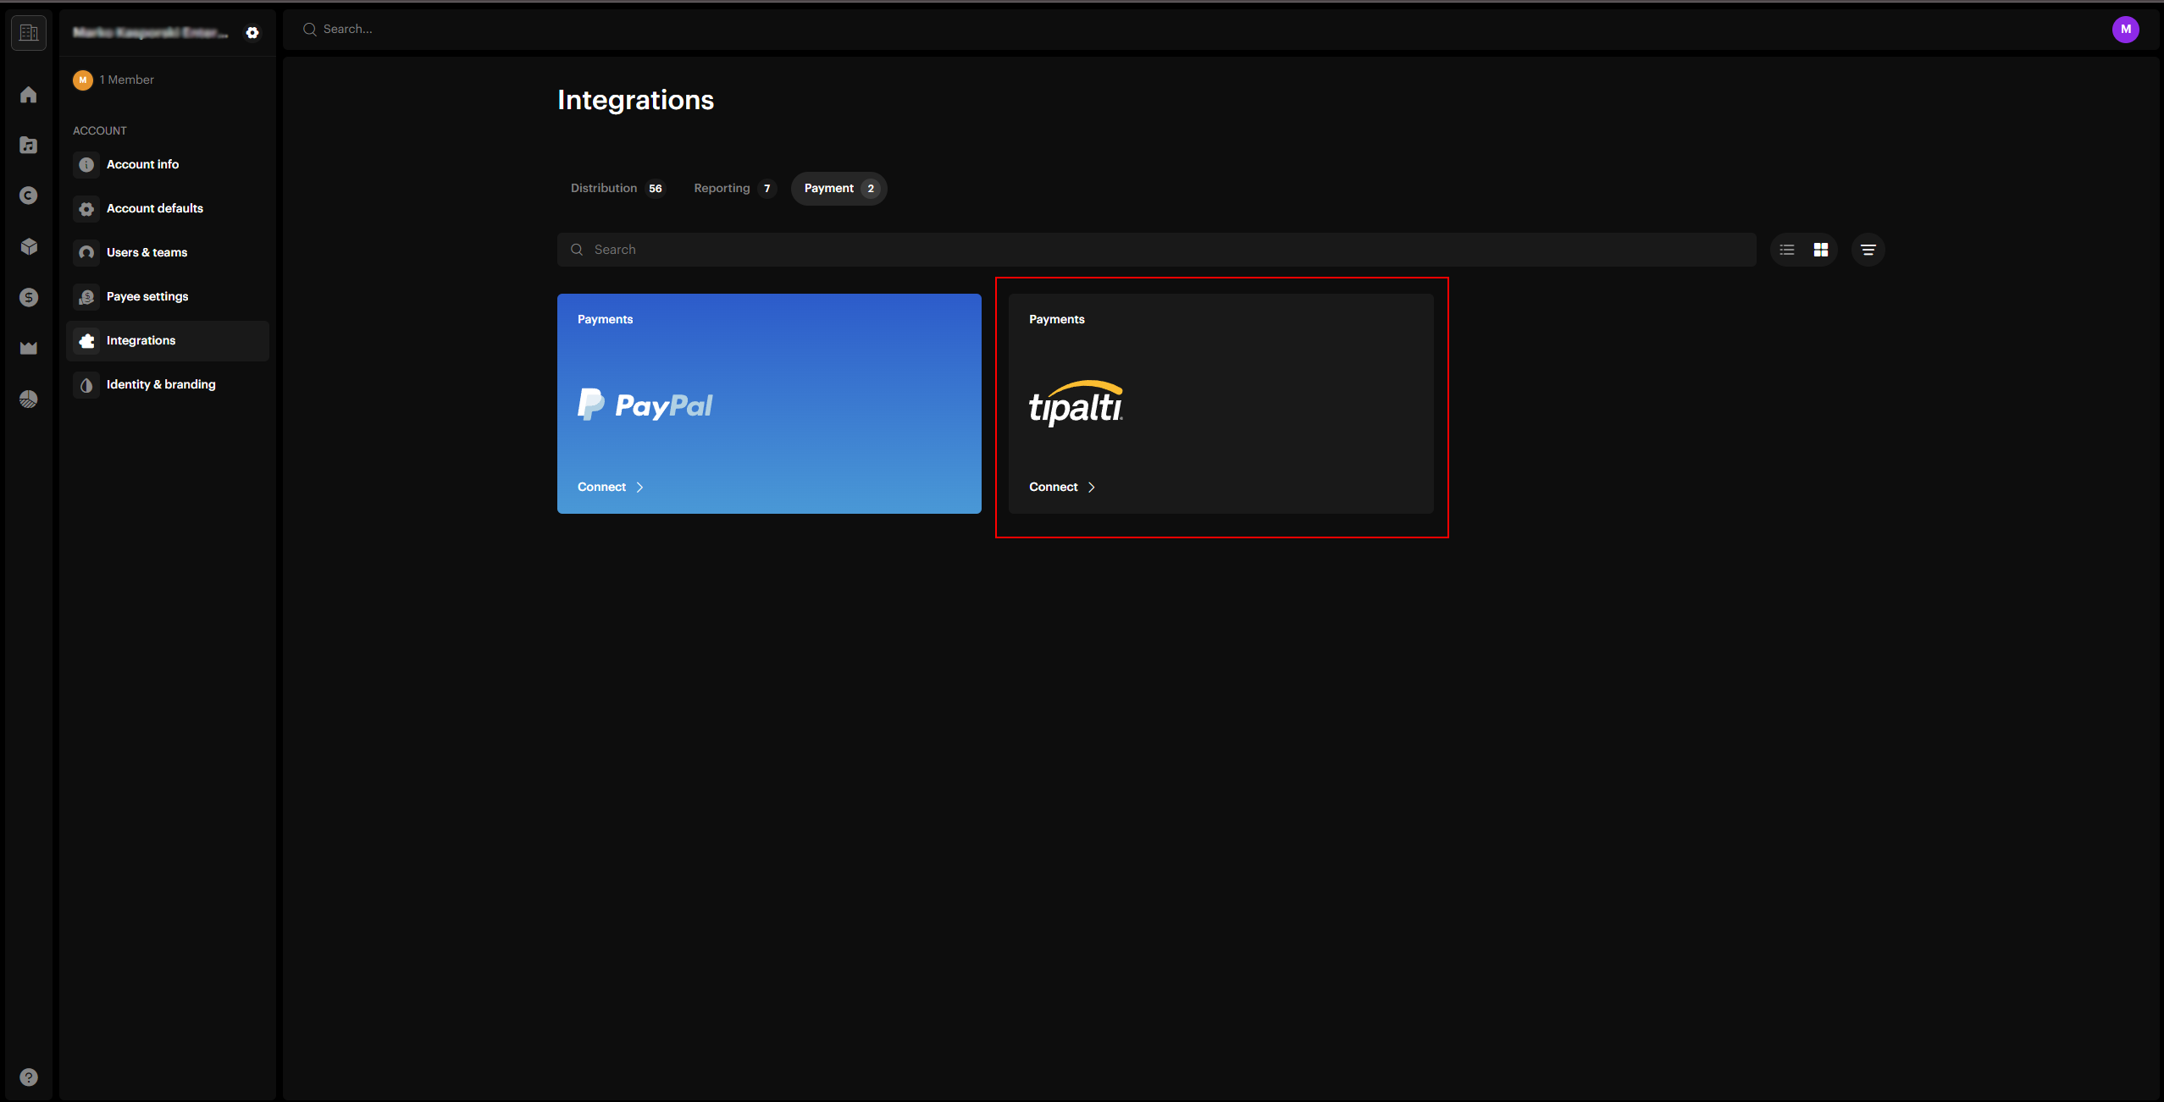Open the music catalog icon in left rail
Image resolution: width=2164 pixels, height=1102 pixels.
click(29, 145)
